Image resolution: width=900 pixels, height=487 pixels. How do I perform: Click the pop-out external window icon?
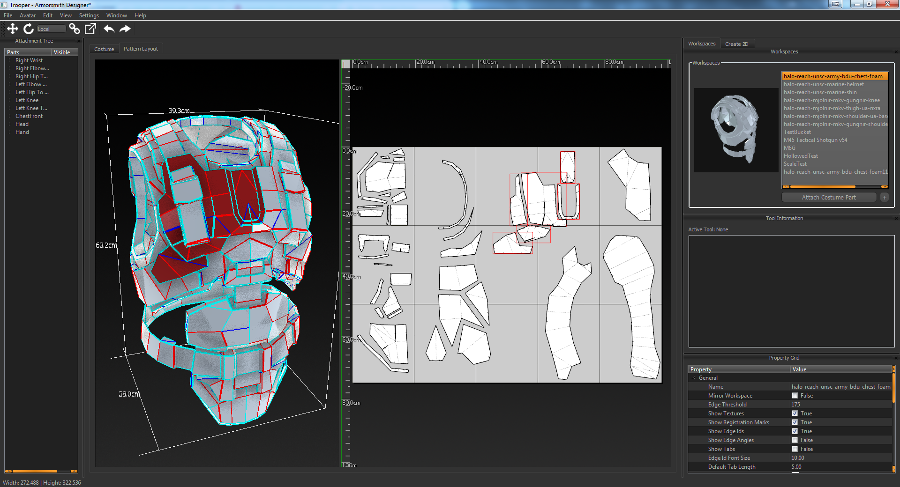pos(90,29)
